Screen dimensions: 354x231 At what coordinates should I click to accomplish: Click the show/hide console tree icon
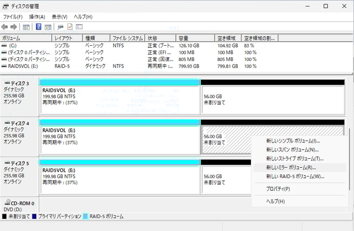(26, 27)
